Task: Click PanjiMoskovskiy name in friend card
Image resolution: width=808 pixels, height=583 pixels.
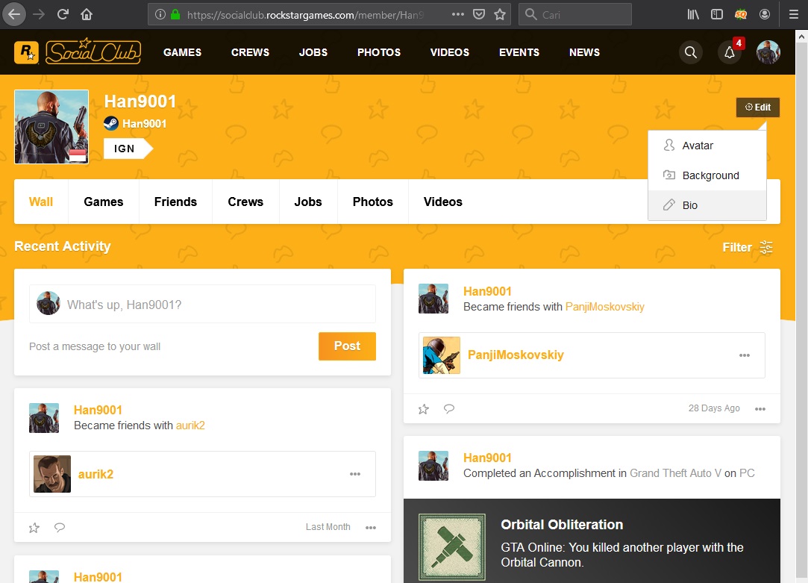Action: coord(516,355)
